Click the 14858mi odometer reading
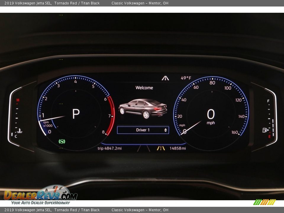This screenshot has width=284, height=213. 177,148
